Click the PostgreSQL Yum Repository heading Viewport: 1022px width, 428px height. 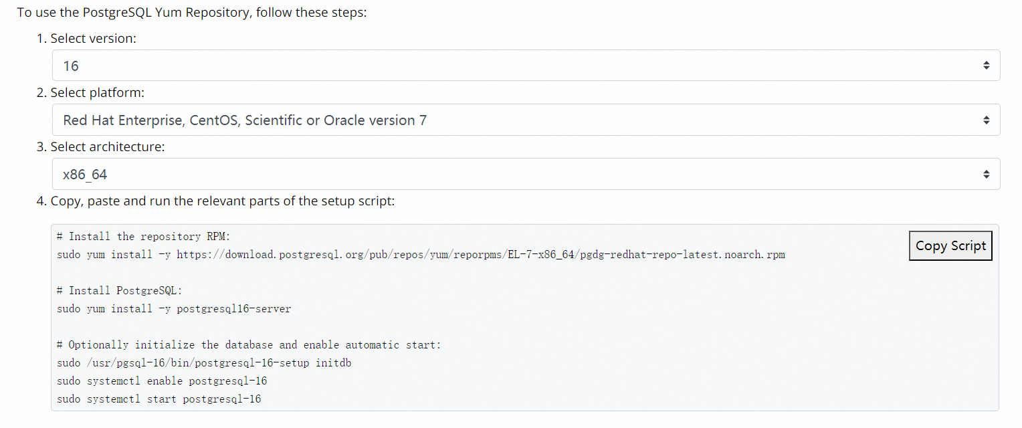point(193,11)
